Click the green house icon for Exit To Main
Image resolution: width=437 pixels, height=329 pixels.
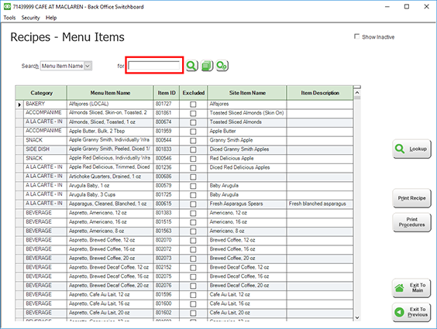[399, 288]
